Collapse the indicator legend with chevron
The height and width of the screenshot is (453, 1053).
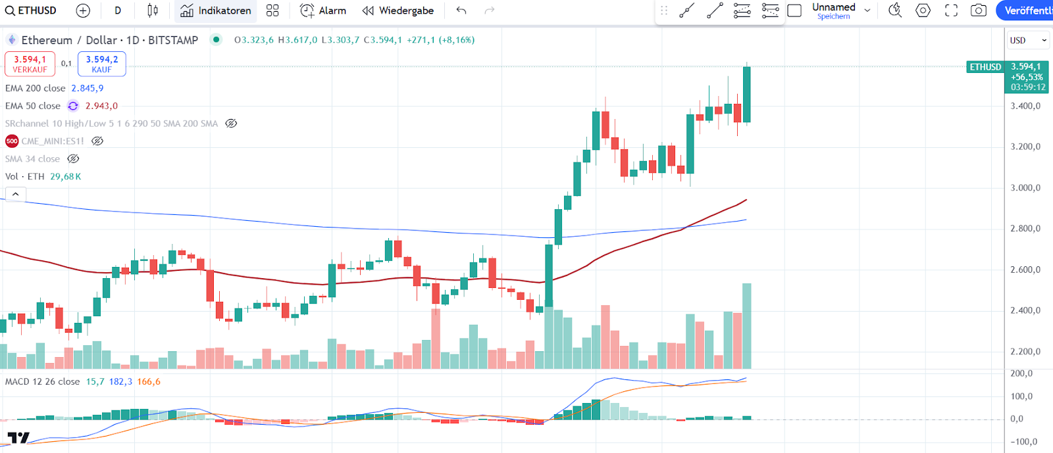click(x=15, y=194)
